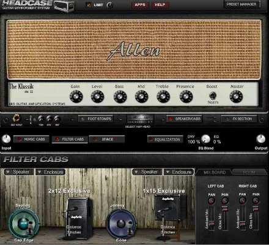Image resolution: width=269 pixels, height=245 pixels.
Task: Open the right cab Enclosure dropdown
Action: tap(179, 172)
